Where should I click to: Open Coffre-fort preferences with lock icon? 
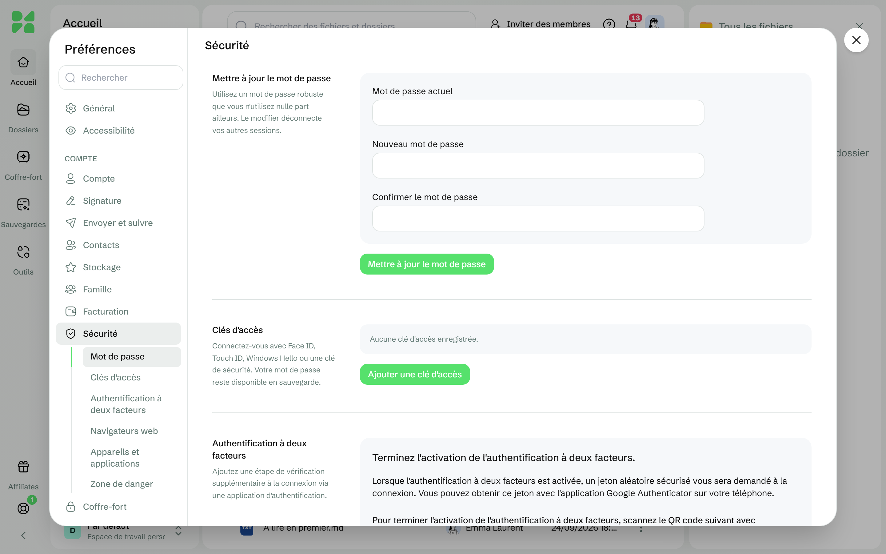(x=118, y=507)
